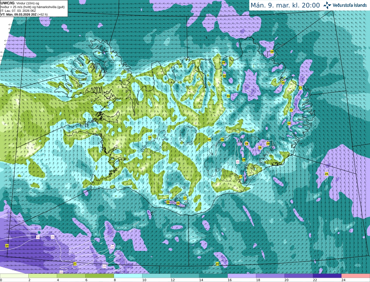Click the '24' tick label on the color scale
The width and height of the screenshot is (370, 282).
tap(343, 280)
